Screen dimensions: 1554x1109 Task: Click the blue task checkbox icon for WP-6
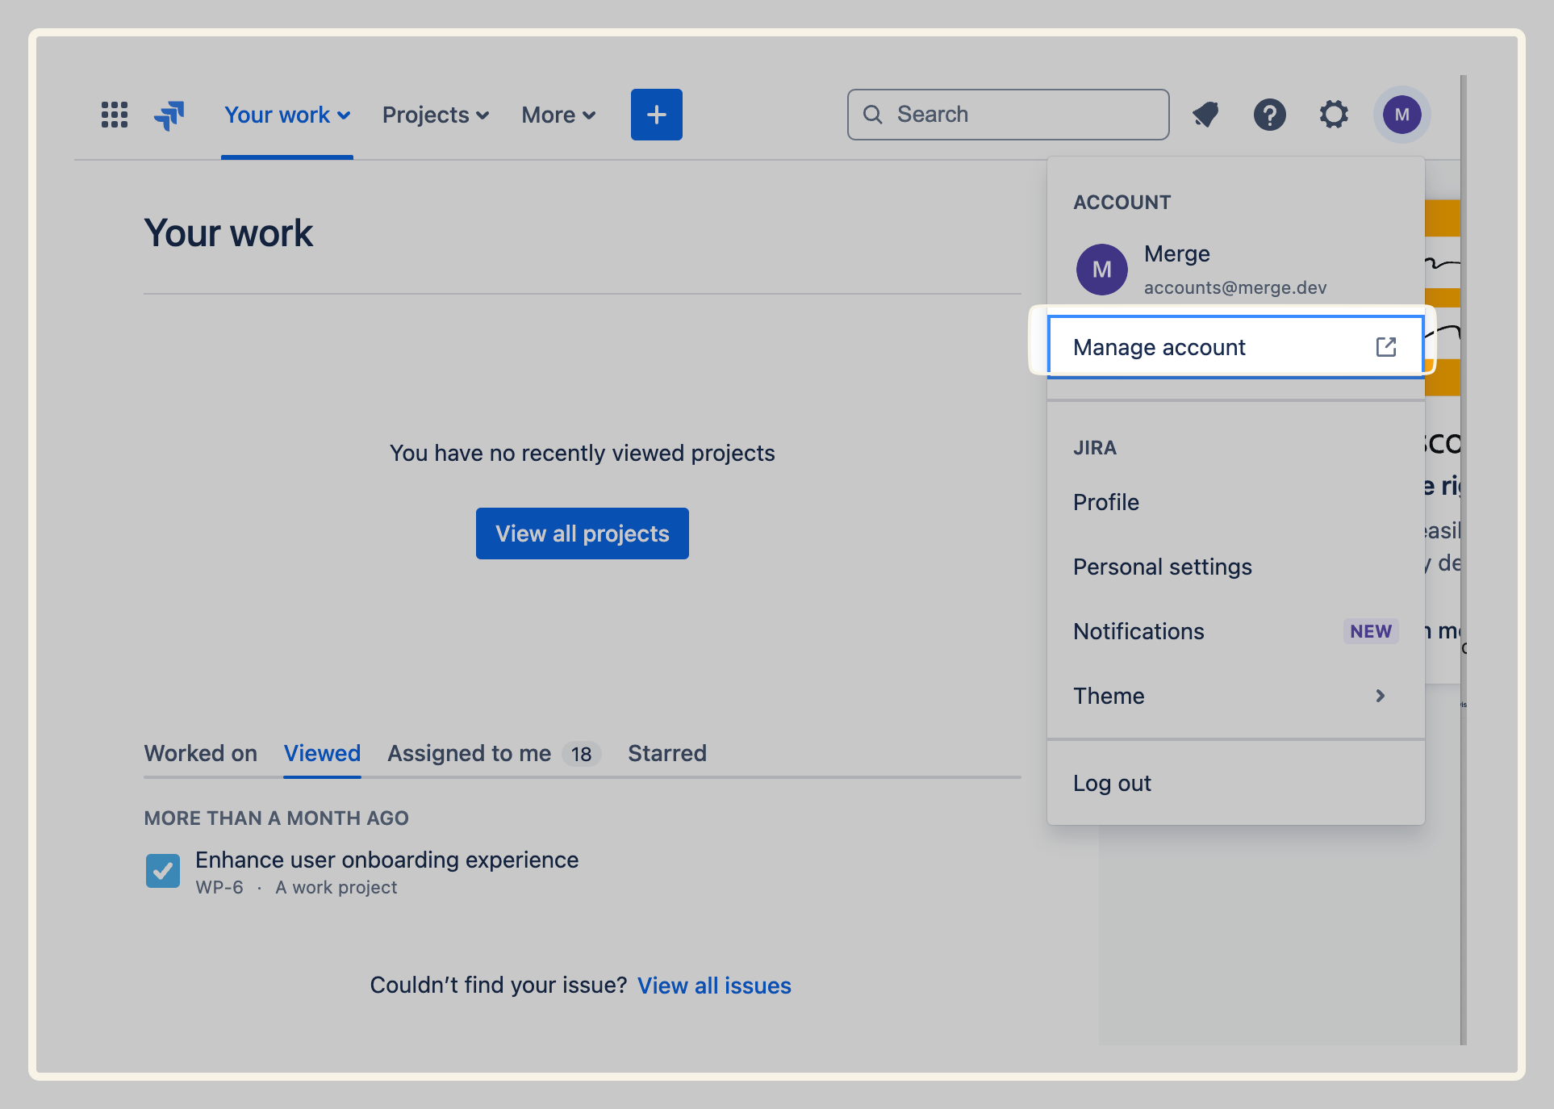point(163,871)
